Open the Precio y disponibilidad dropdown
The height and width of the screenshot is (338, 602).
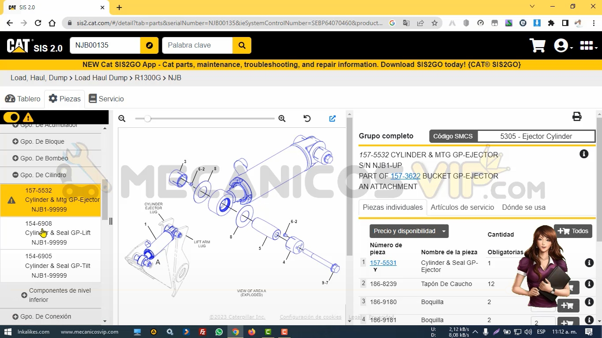point(409,231)
